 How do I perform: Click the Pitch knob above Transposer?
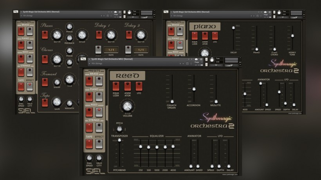[x=119, y=129]
